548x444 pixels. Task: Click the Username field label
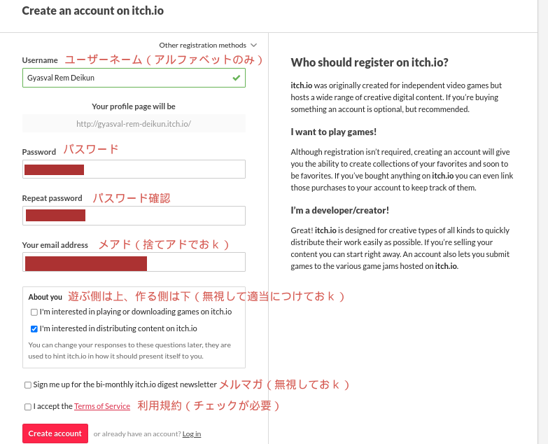40,60
